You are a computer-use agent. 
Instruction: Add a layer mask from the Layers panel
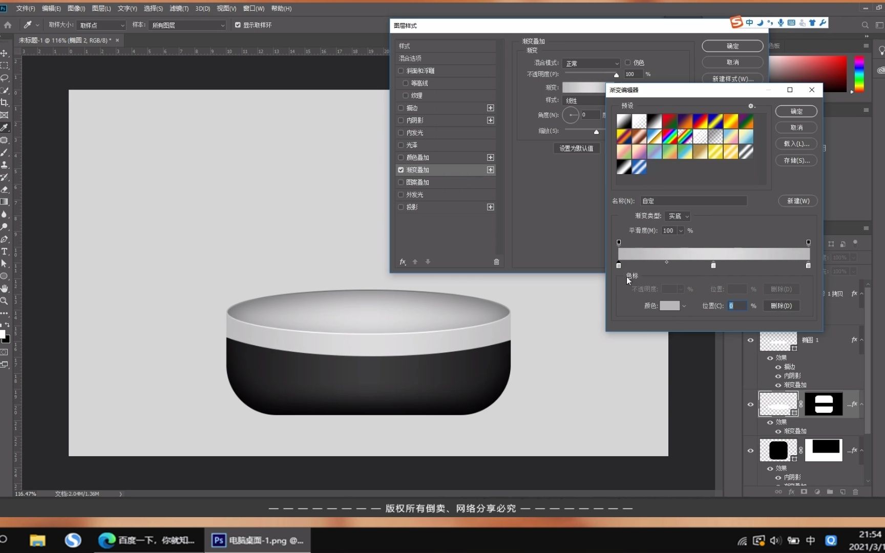pyautogui.click(x=804, y=492)
